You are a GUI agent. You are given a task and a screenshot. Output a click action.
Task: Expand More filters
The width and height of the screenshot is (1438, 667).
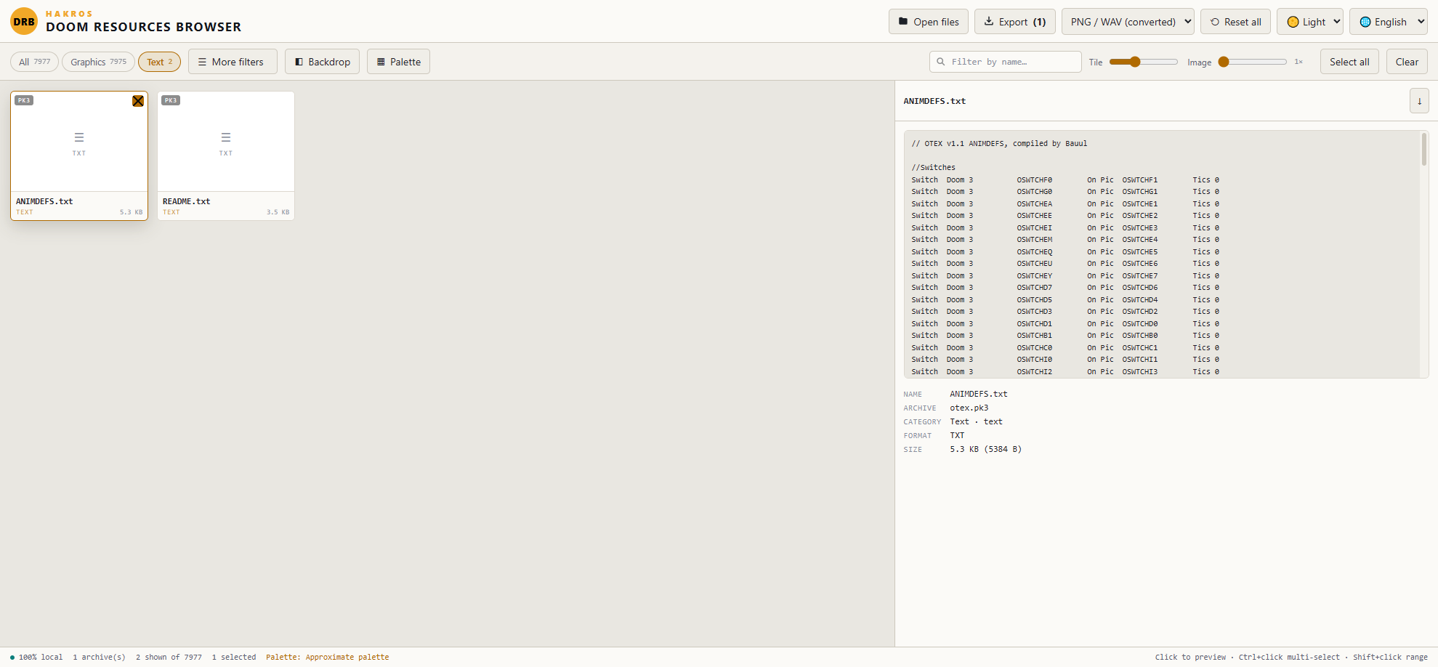pos(233,62)
